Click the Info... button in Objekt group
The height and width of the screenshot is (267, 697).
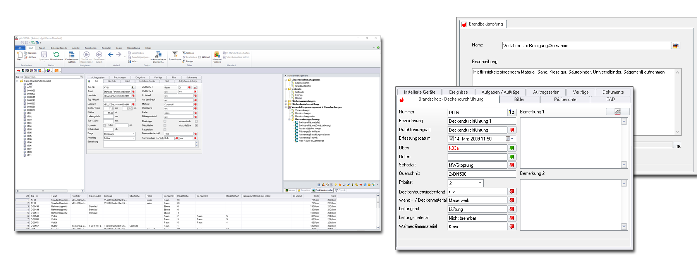134,61
